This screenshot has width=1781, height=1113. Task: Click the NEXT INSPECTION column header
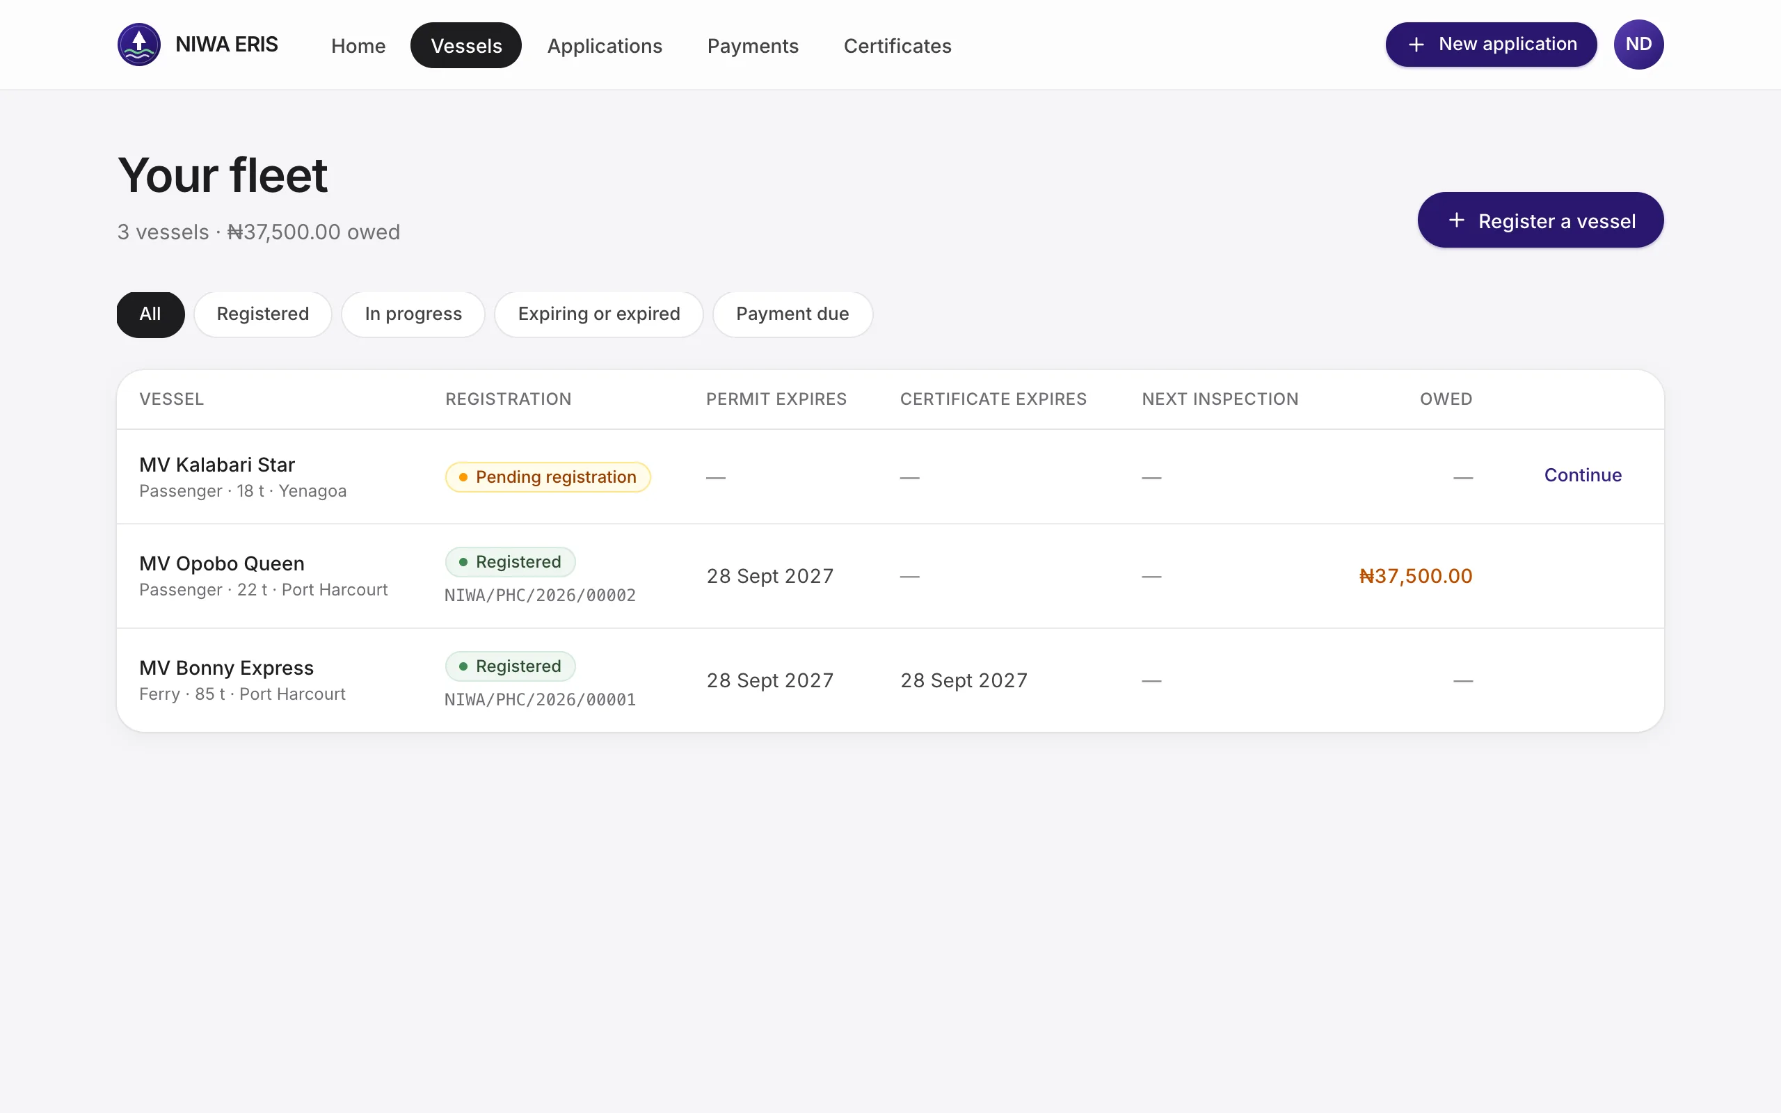pos(1220,399)
